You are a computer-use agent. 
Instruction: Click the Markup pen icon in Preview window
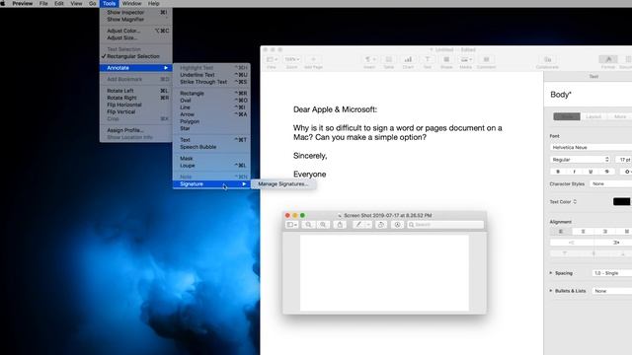[358, 225]
